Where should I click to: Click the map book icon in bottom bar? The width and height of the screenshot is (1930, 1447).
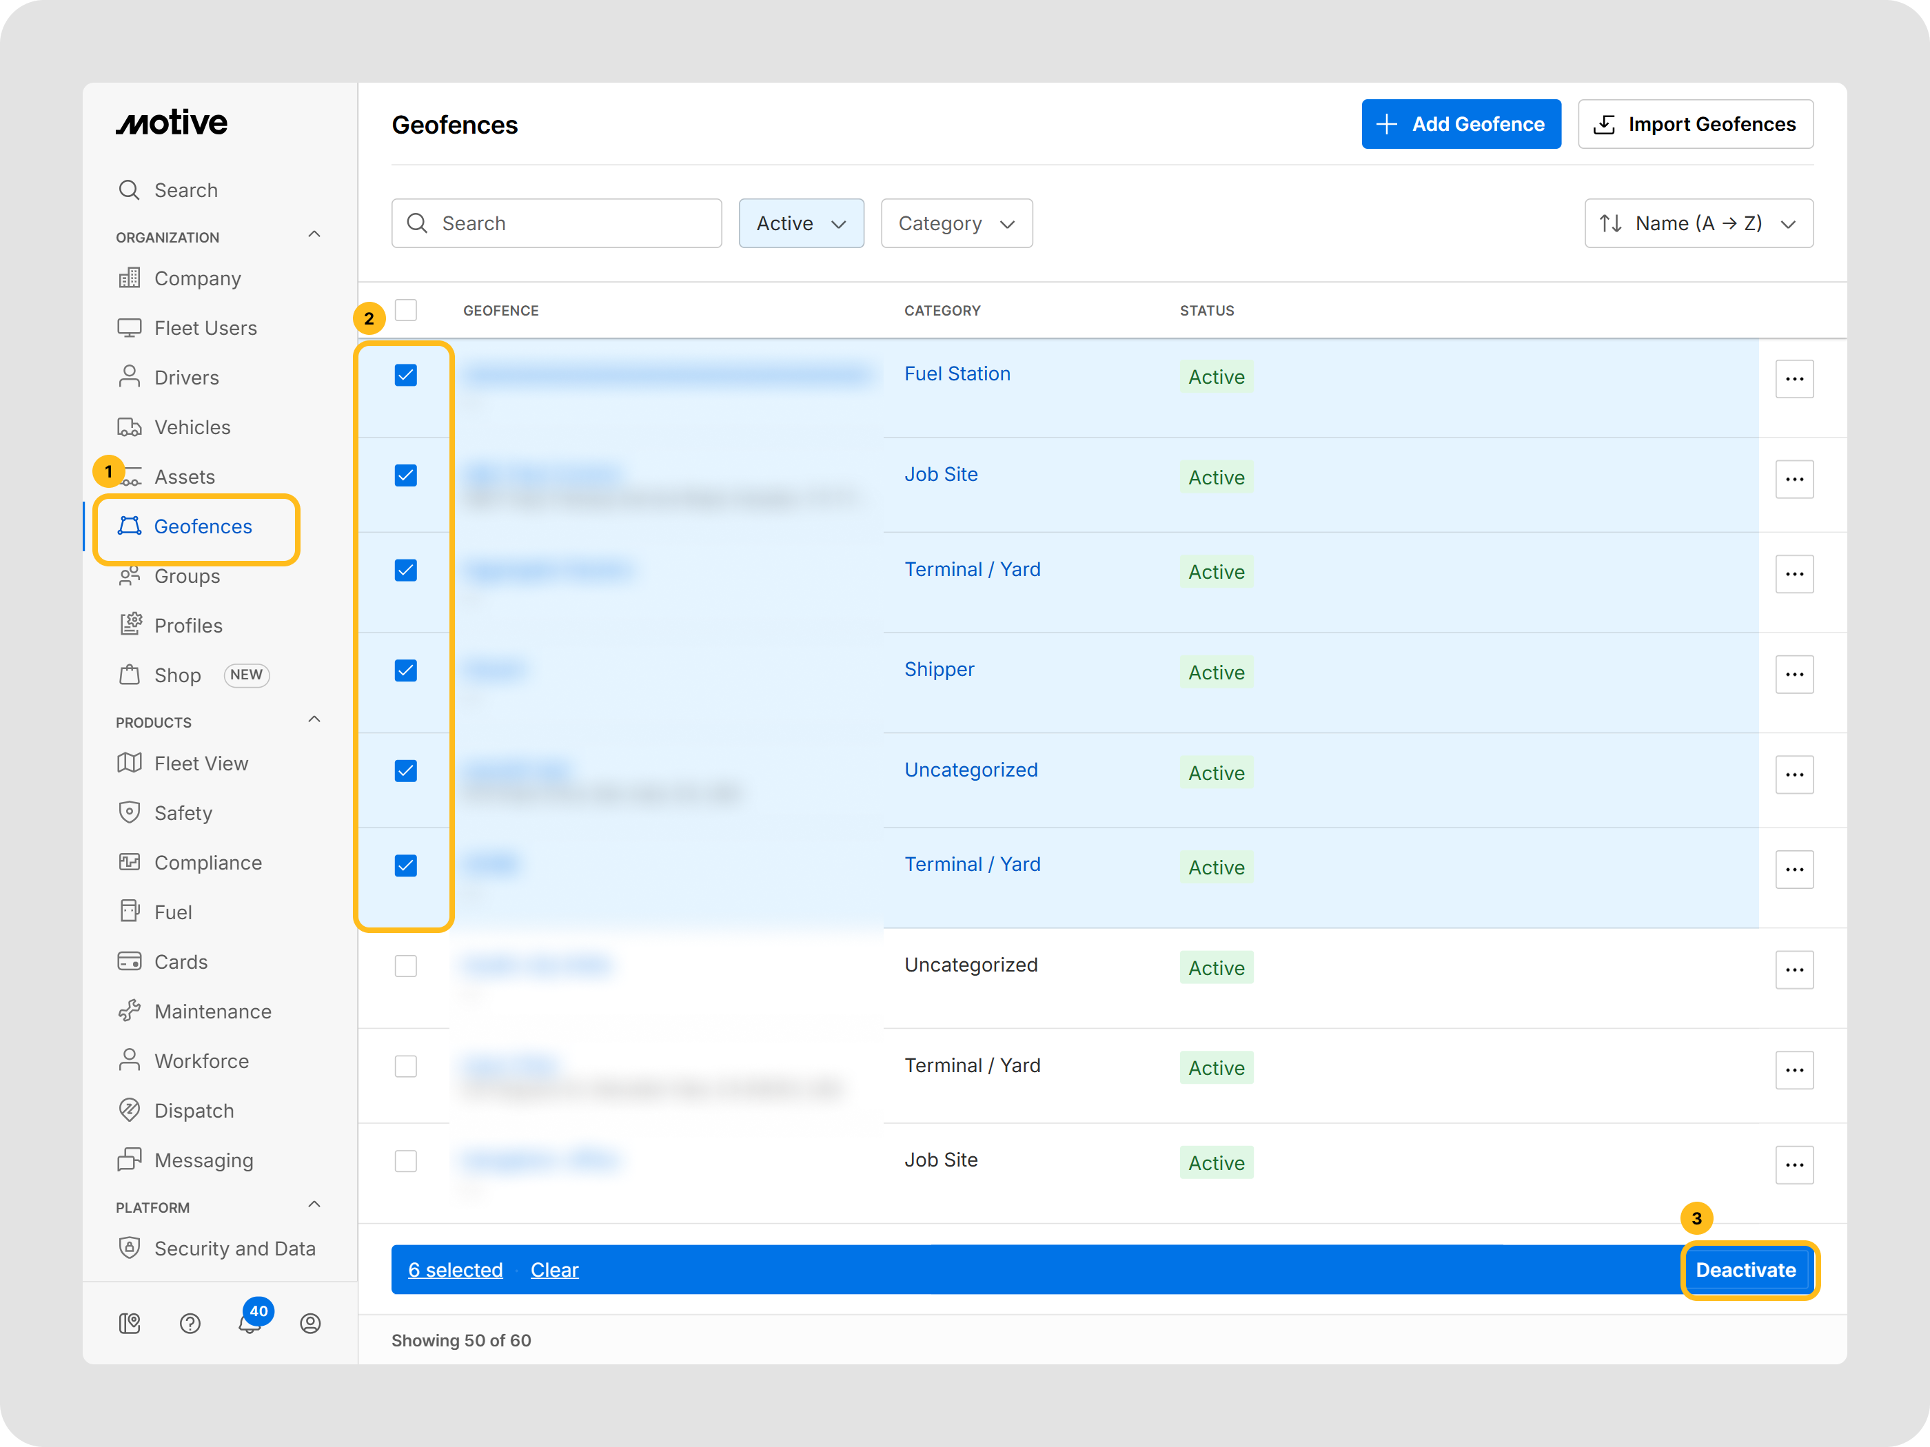tap(129, 1323)
